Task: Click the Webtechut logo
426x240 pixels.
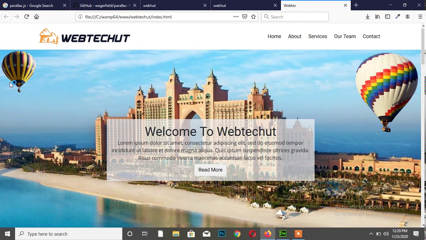Action: coord(85,36)
